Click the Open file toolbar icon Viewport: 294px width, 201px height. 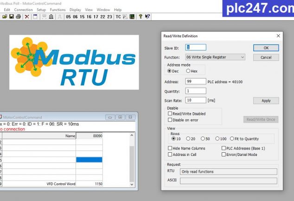pos(5,17)
